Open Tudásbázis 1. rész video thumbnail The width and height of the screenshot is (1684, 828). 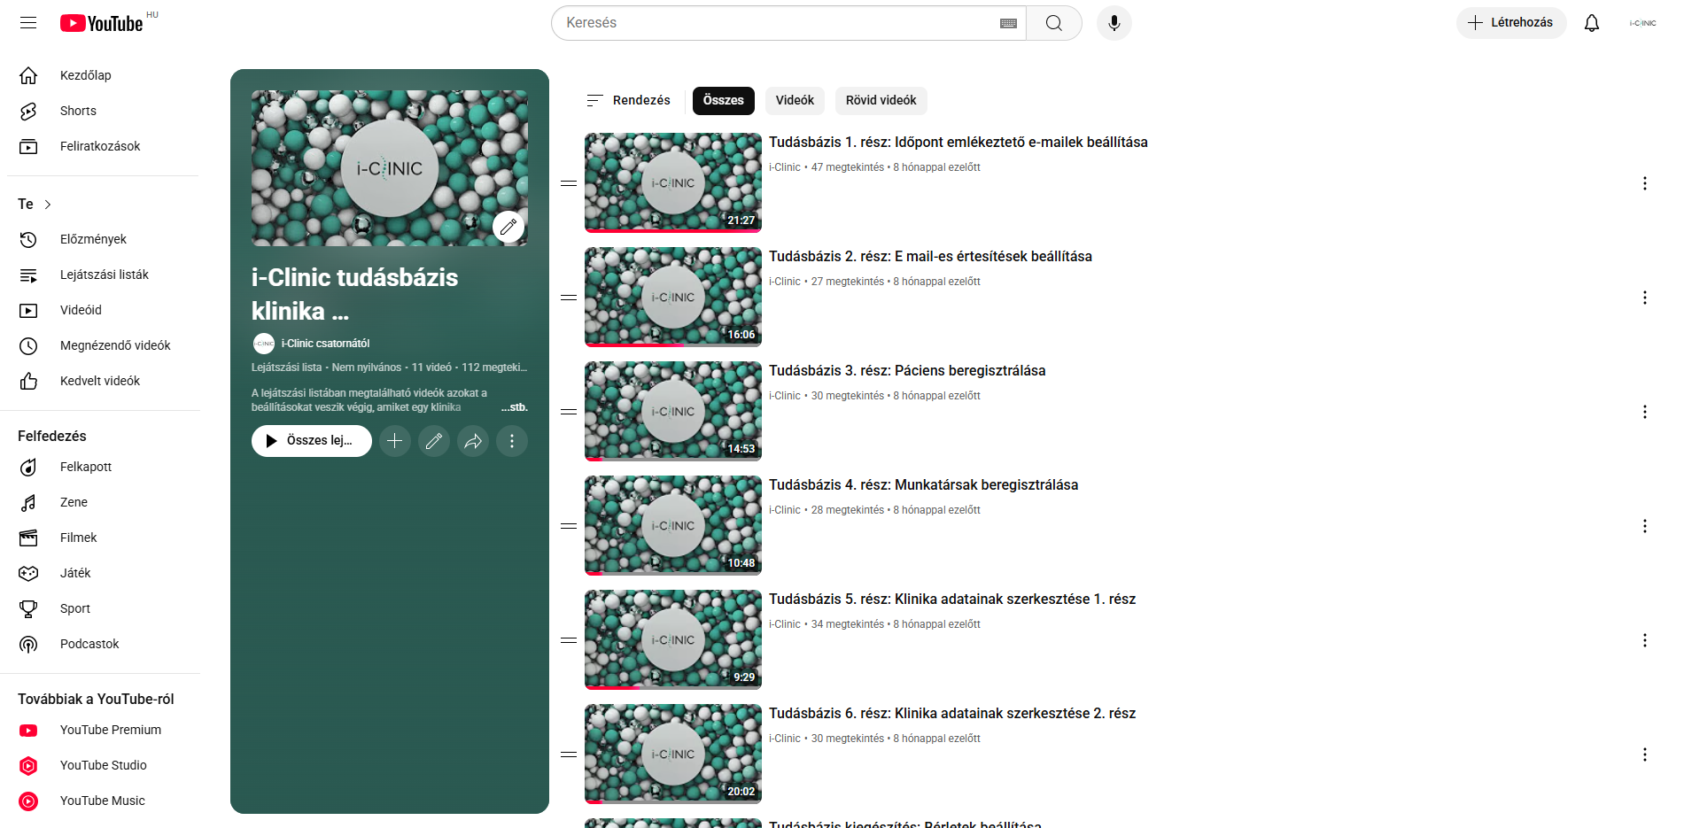[x=673, y=182]
